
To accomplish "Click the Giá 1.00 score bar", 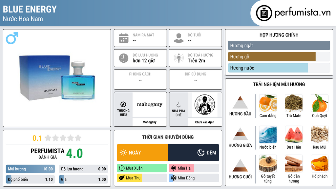I will (83, 179).
